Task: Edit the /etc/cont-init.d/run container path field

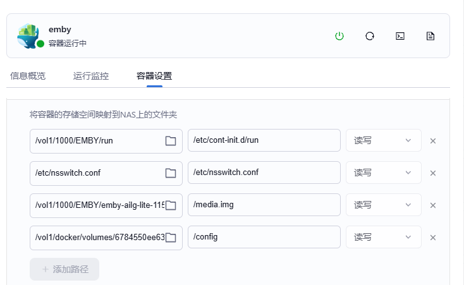Action: (x=264, y=140)
